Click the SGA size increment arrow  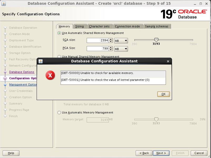pyautogui.click(x=111, y=39)
